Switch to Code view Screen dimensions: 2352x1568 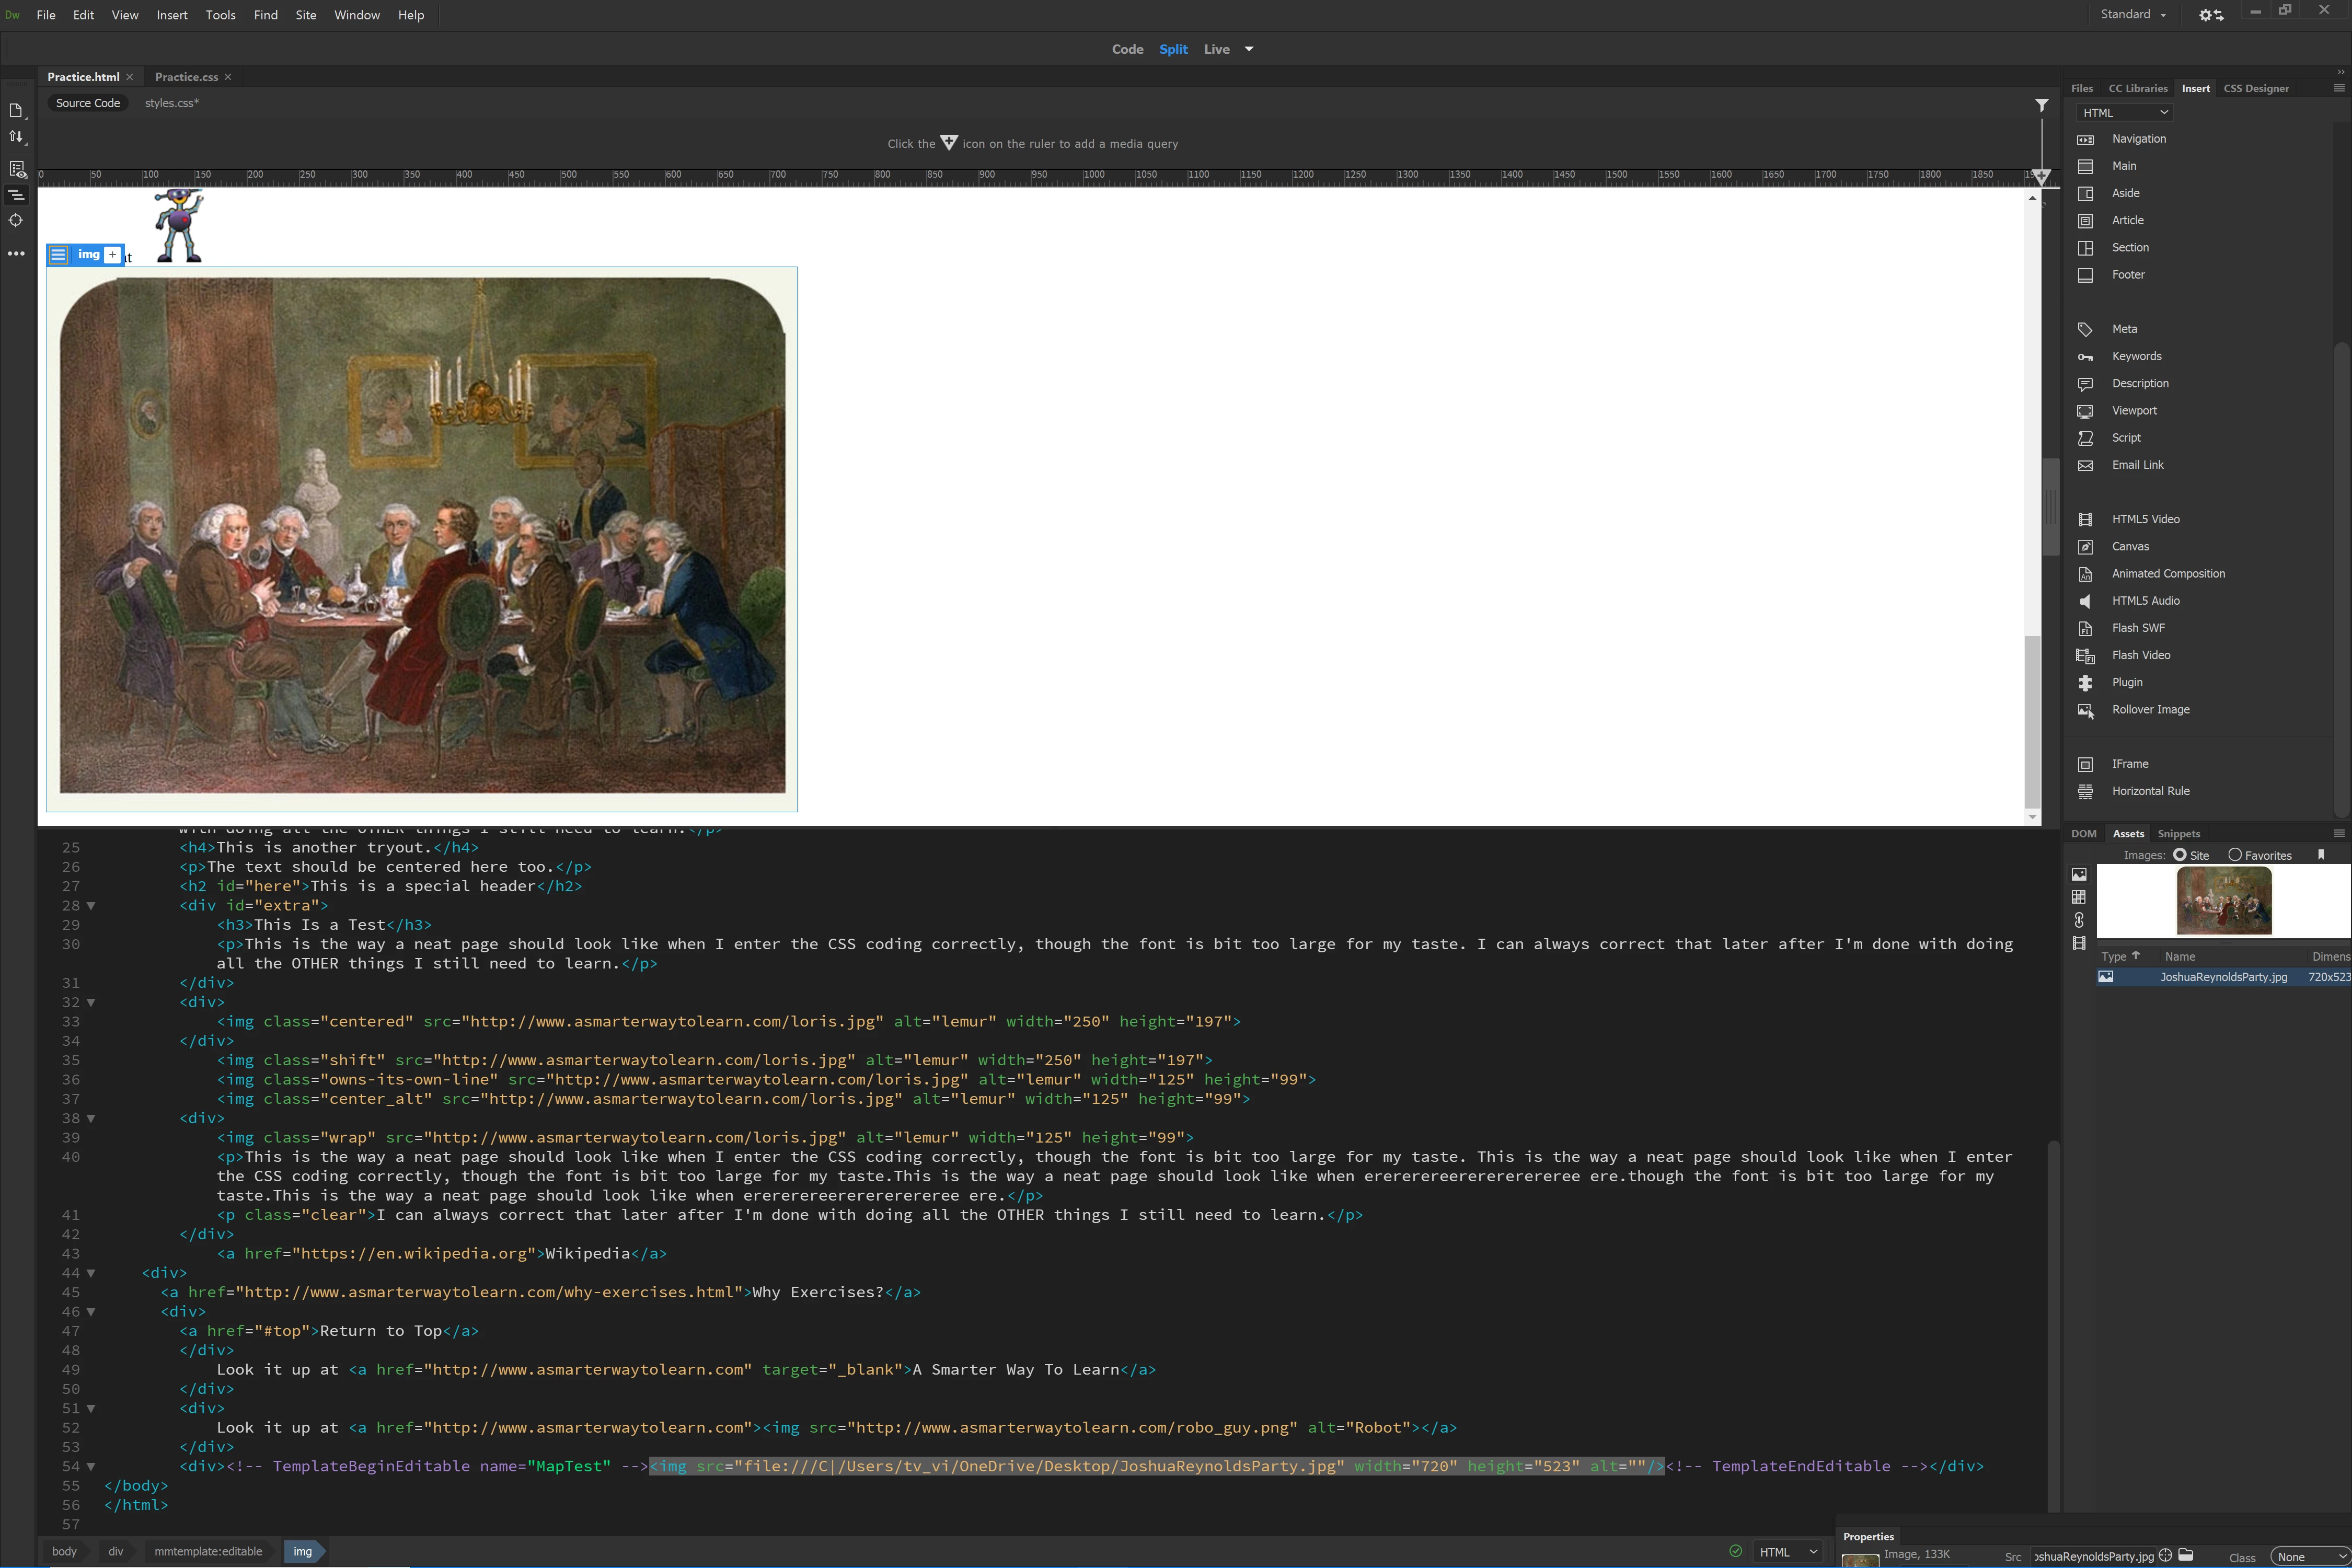pos(1127,49)
